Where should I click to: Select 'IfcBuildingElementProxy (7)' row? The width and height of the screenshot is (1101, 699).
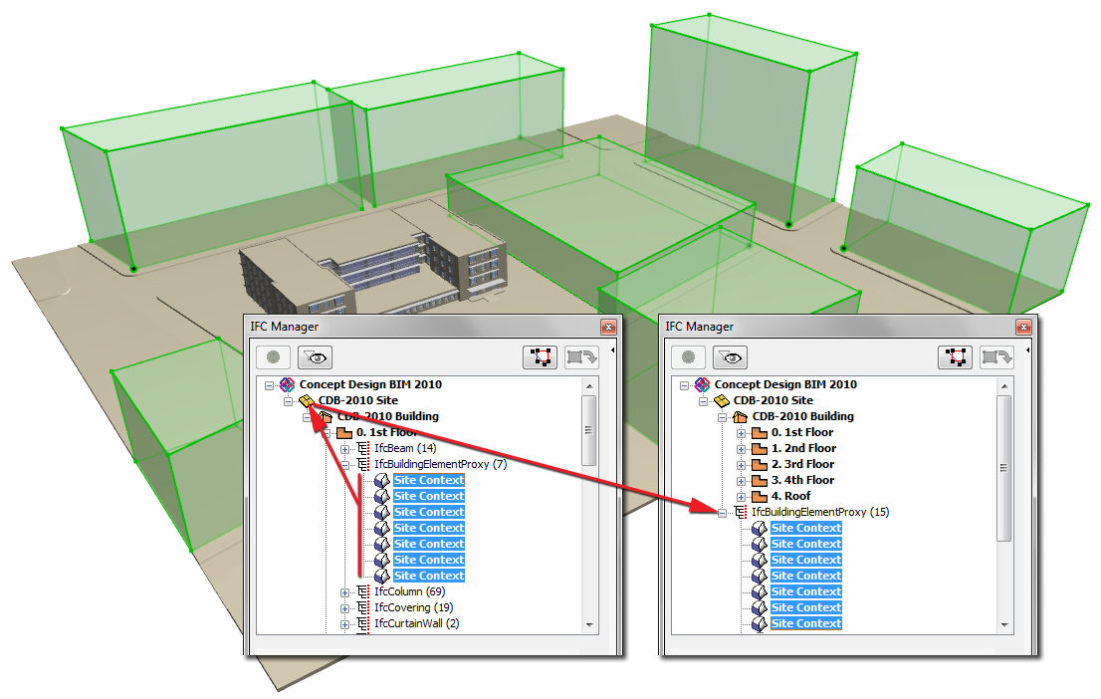pos(440,464)
